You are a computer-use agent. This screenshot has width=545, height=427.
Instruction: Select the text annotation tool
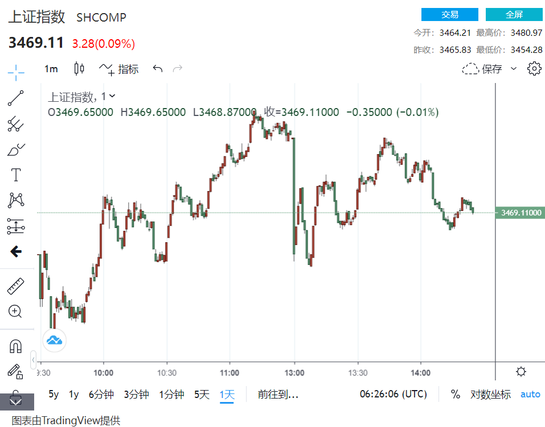15,175
